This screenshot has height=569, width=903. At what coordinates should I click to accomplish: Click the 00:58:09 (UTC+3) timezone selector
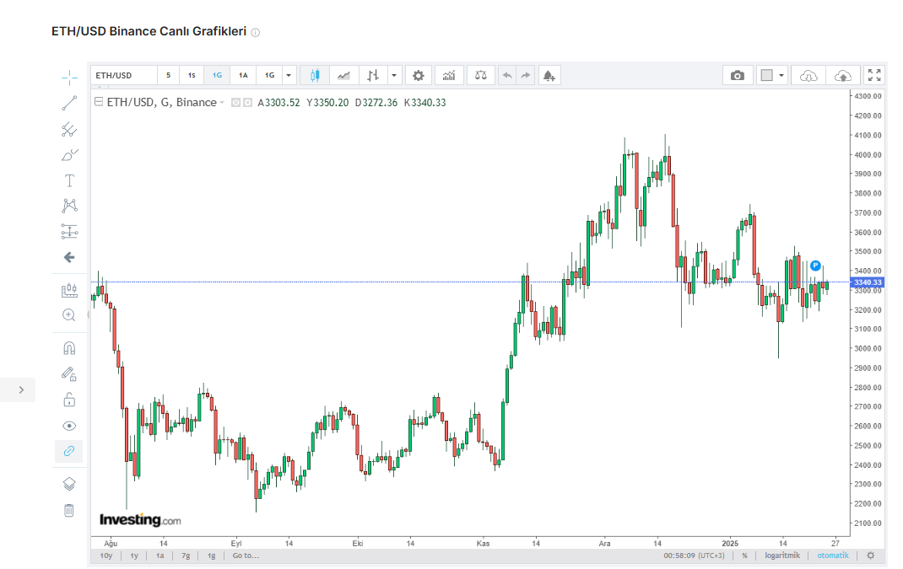[x=694, y=556]
